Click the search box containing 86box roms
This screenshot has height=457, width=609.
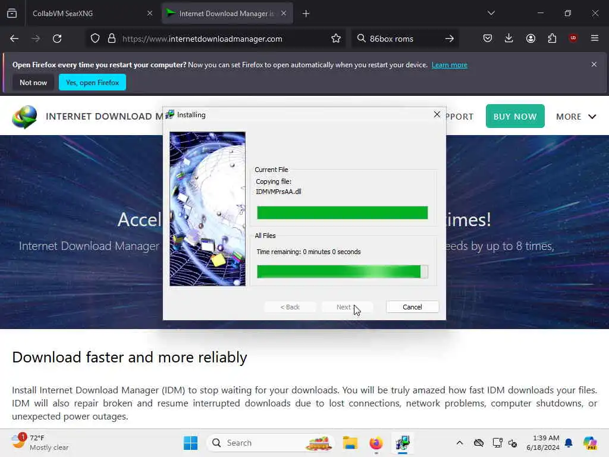click(404, 39)
